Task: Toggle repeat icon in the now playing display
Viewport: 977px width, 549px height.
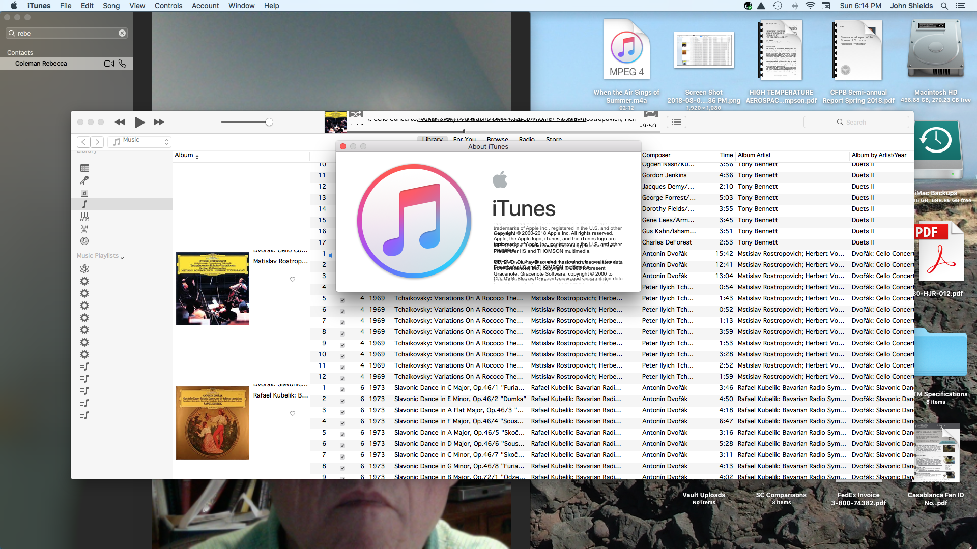Action: point(651,114)
